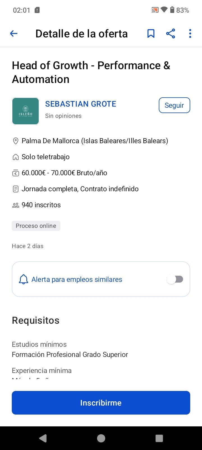
Task: Tap the location pin icon
Action: 16,141
